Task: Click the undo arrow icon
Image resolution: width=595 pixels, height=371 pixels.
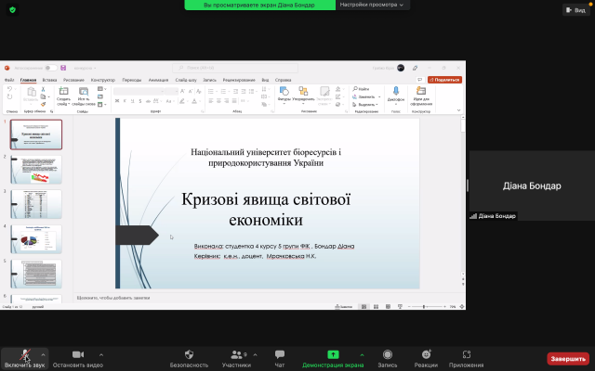Action: point(9,89)
